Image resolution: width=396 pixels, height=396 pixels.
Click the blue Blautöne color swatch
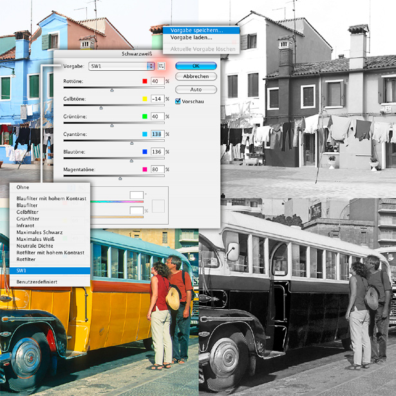point(145,152)
